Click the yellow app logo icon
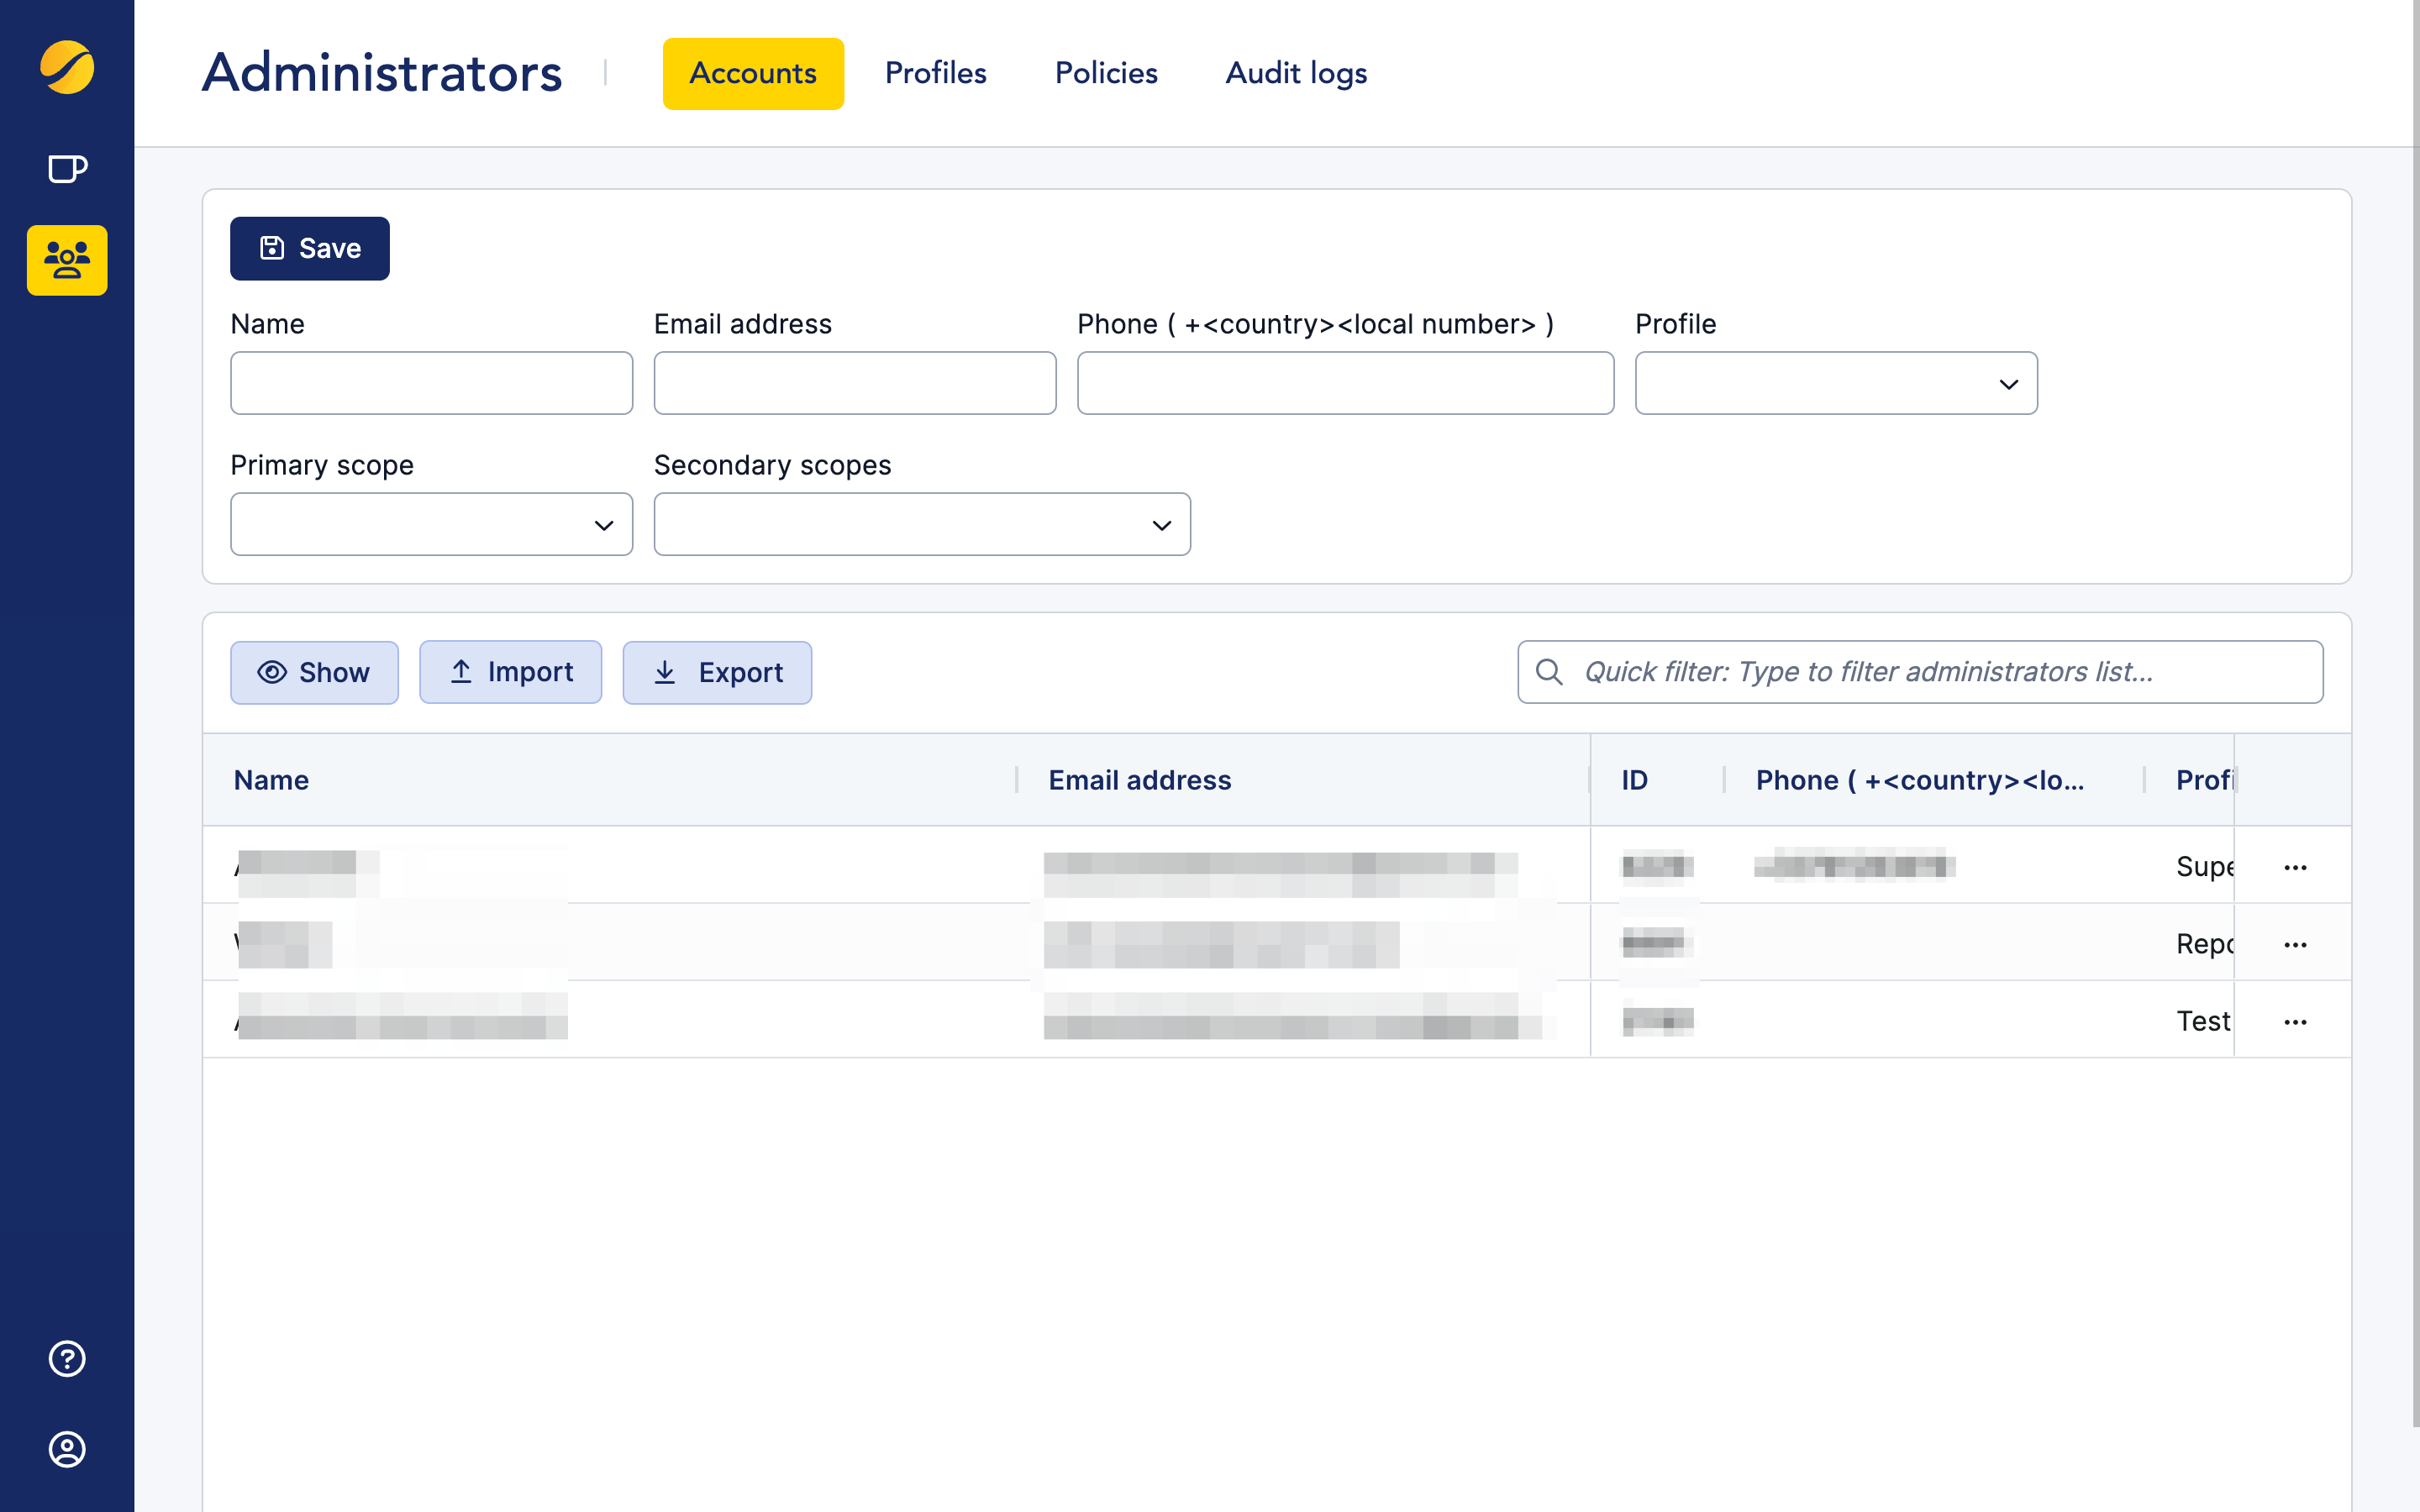This screenshot has height=1512, width=2420. (x=67, y=68)
